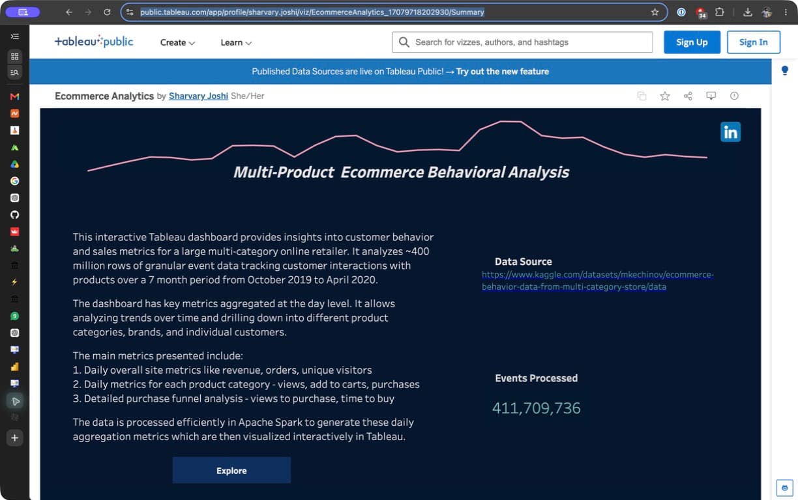This screenshot has width=798, height=500.
Task: Click the purple pill at window top left
Action: coord(23,12)
